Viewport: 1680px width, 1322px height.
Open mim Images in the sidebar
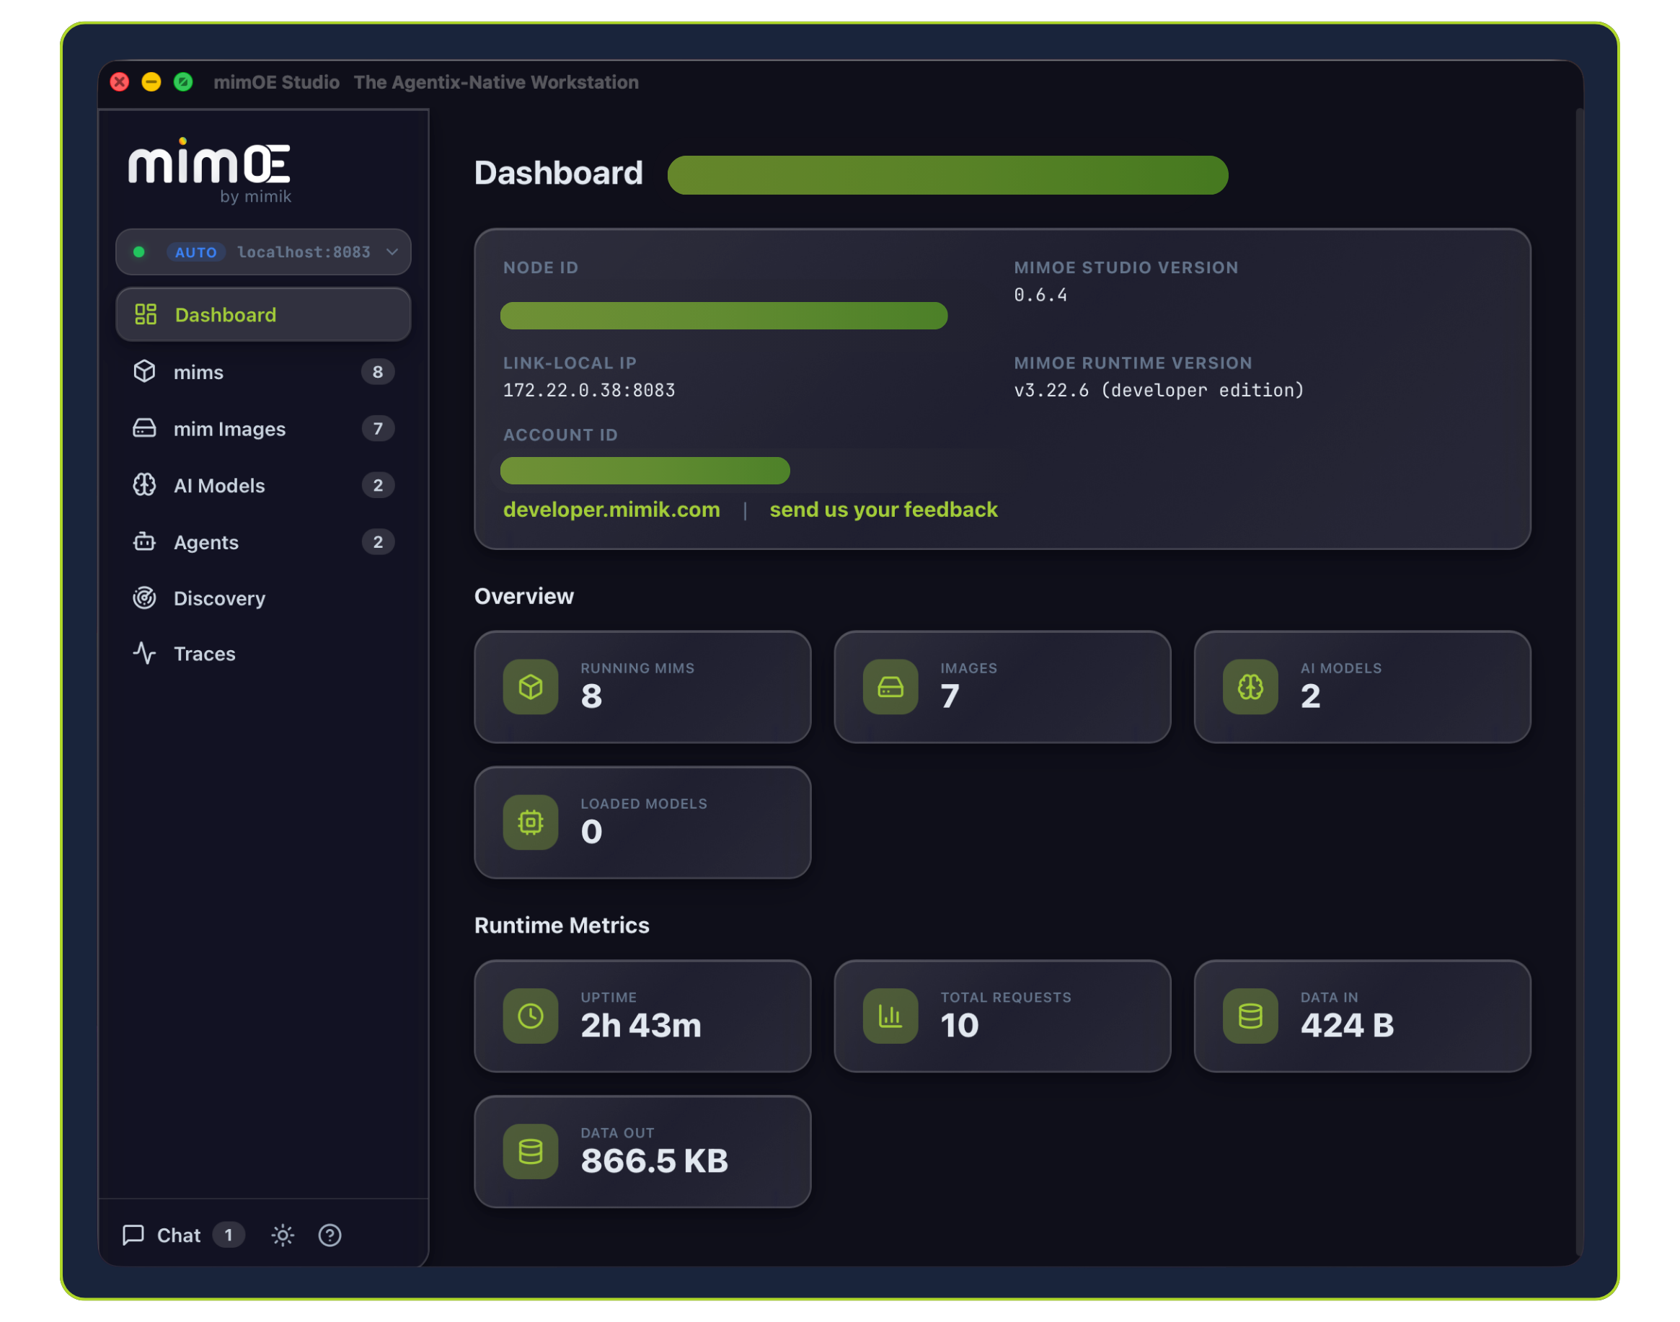click(x=262, y=428)
